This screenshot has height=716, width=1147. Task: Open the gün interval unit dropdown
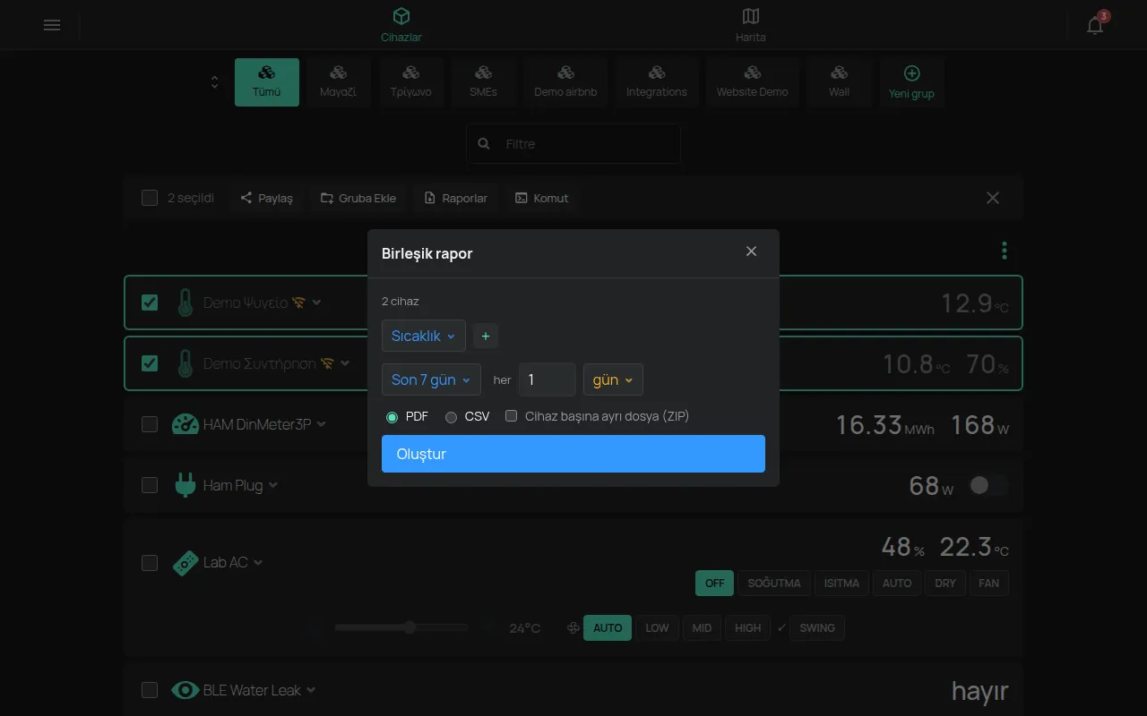(x=613, y=379)
